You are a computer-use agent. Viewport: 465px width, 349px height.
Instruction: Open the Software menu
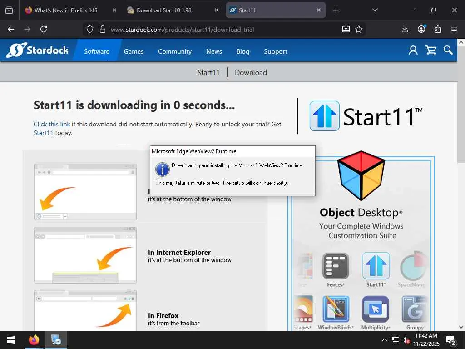[x=97, y=51]
